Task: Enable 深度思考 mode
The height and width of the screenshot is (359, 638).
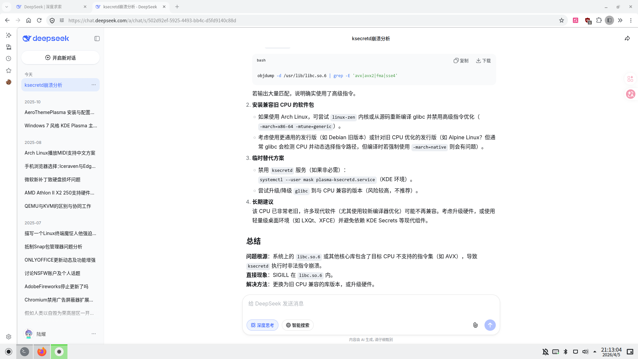Action: click(262, 325)
